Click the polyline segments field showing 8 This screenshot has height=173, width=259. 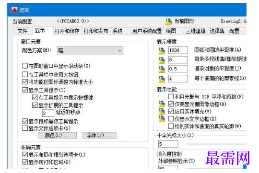(178, 59)
